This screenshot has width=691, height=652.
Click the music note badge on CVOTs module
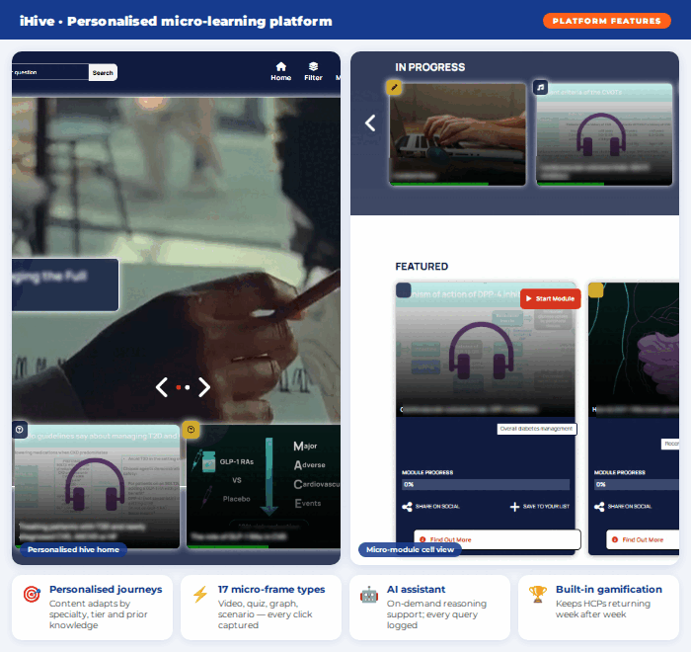pos(541,87)
